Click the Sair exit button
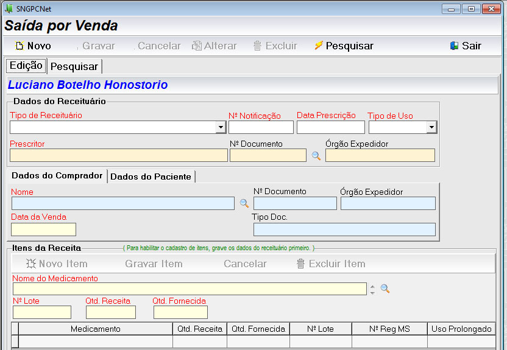Viewport: 507px width, 350px height. [x=465, y=46]
